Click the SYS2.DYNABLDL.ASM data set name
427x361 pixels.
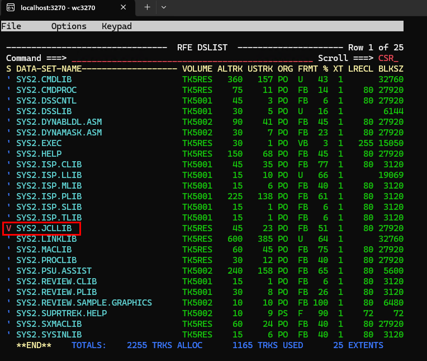(59, 122)
